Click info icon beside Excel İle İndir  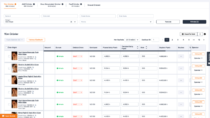pos(205,34)
